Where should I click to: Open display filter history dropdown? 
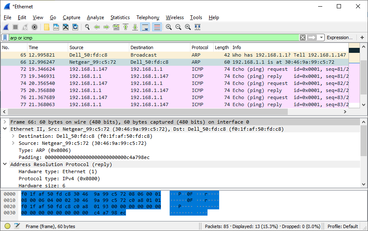tap(321, 37)
